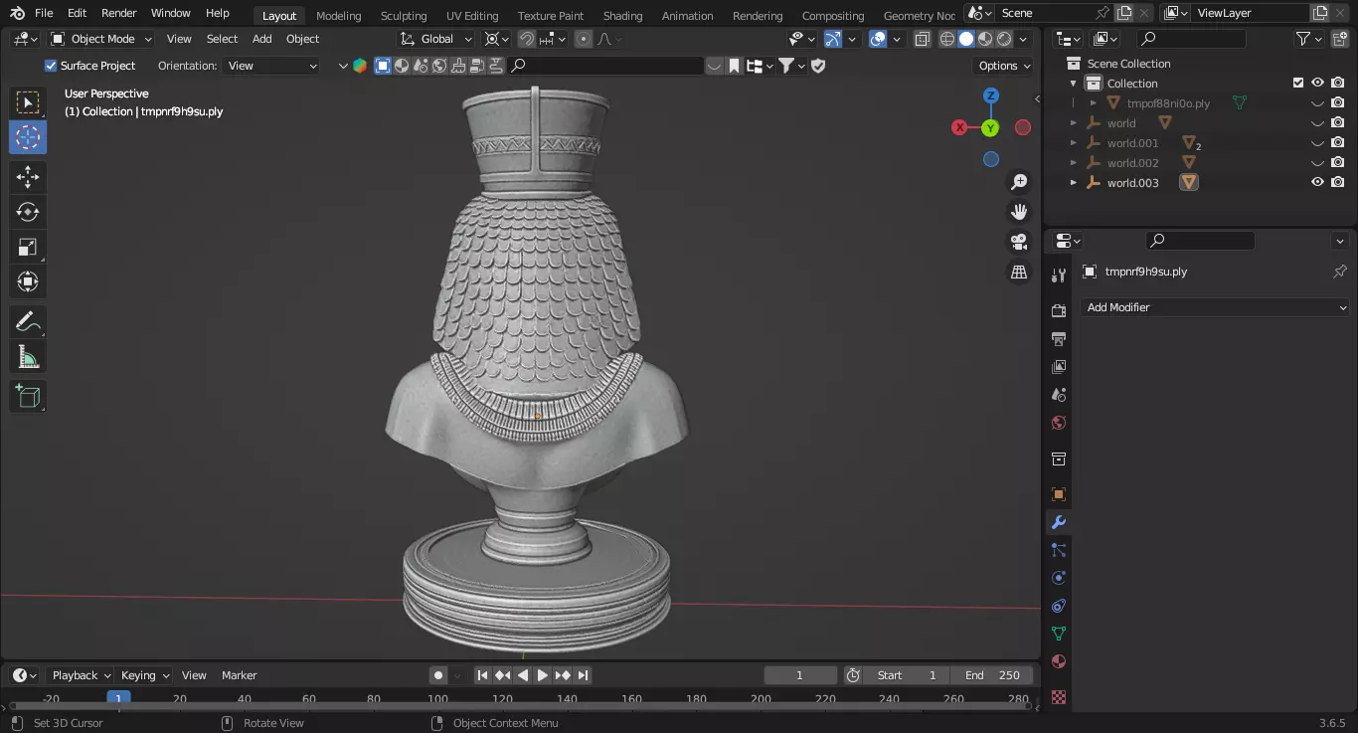Collapse the Collection in outliner
1358x733 pixels.
1073,84
